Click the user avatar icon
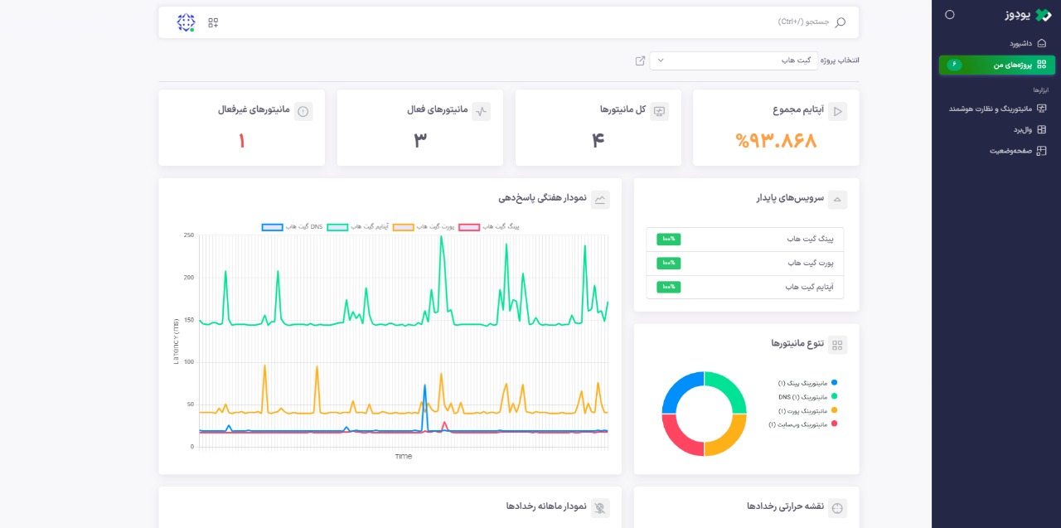Screen dimensions: 1061x528 (186, 22)
